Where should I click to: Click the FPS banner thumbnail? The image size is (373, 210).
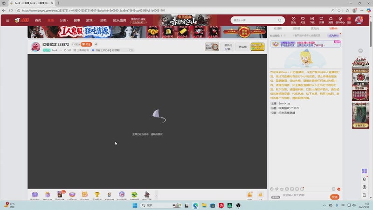(x=212, y=47)
